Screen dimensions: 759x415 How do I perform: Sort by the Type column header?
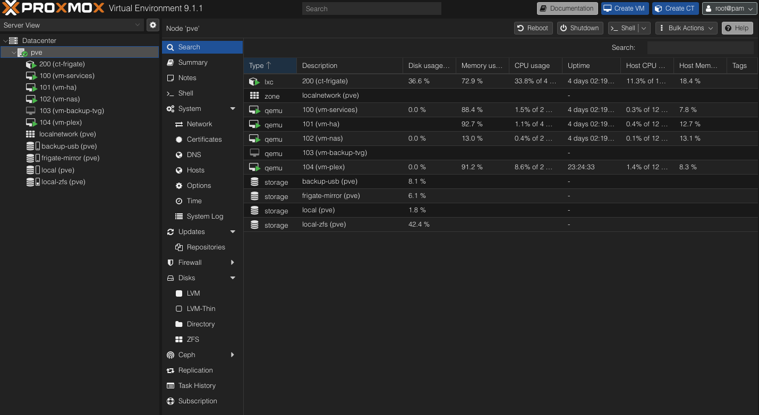pos(270,65)
